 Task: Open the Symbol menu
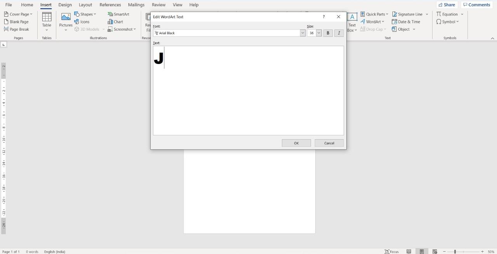tap(448, 22)
